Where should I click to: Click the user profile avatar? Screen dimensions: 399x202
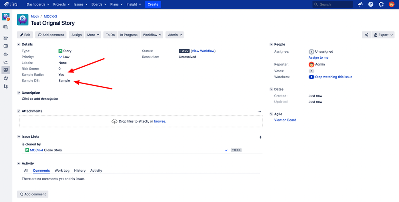point(392,4)
